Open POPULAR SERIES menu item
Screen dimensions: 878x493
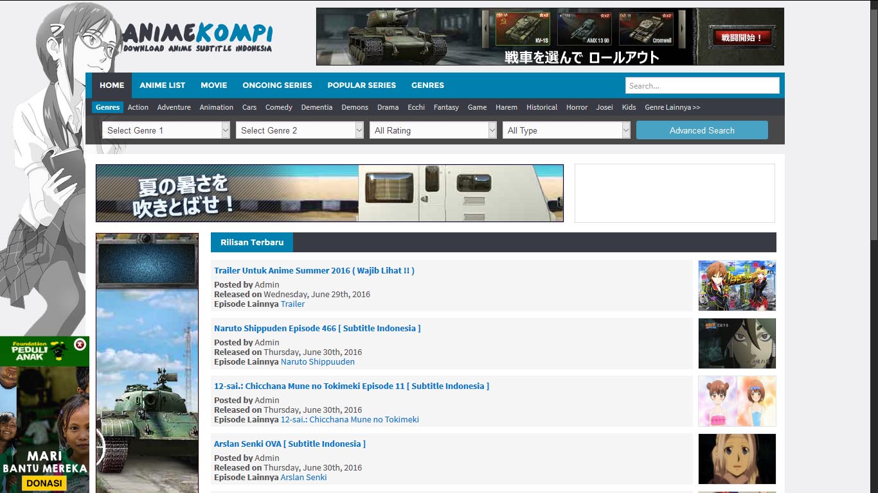(x=362, y=85)
